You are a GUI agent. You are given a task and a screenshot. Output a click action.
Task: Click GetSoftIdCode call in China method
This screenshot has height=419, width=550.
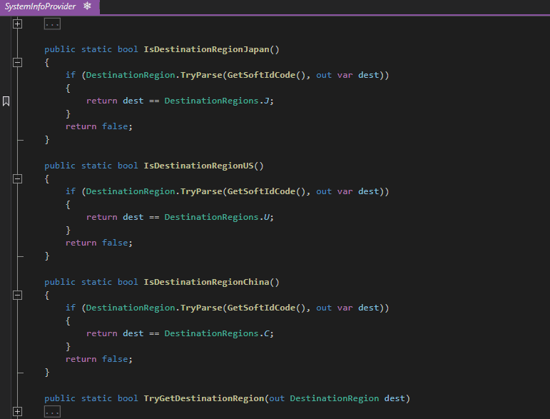[x=261, y=308]
